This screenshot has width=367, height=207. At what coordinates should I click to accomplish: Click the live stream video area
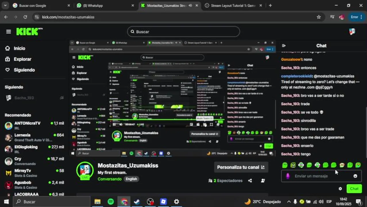tap(172, 98)
